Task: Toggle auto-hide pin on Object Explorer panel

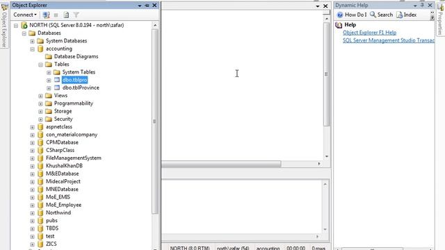Action: click(147, 6)
